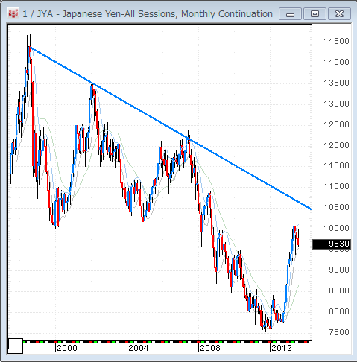Click the 12500 price axis label

coord(336,124)
